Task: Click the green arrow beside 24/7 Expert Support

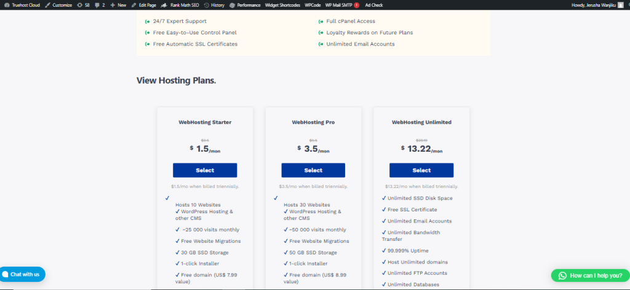Action: tap(147, 22)
